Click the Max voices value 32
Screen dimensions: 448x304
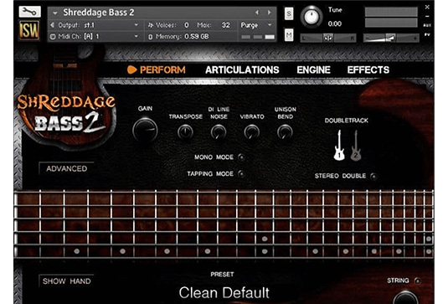point(226,25)
